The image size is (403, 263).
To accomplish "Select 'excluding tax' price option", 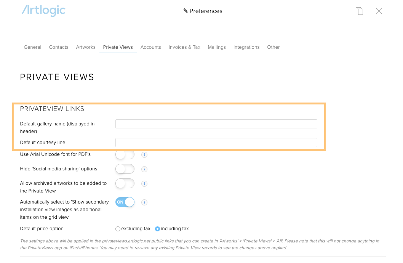I will click(118, 229).
